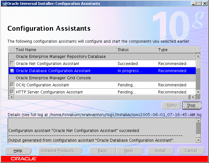Click Details log scroll down arrow
Screen dimensions: 209x163
tap(198, 140)
